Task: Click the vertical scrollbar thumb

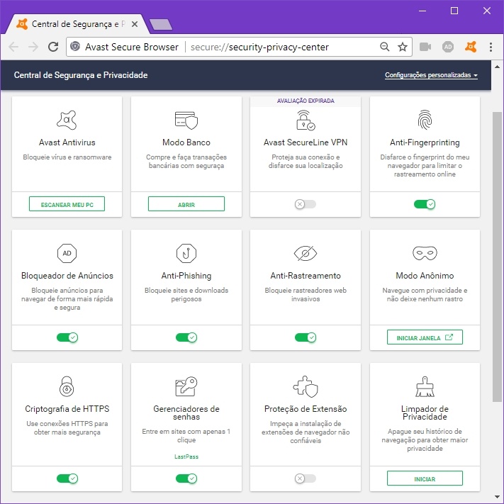Action: tap(497, 257)
